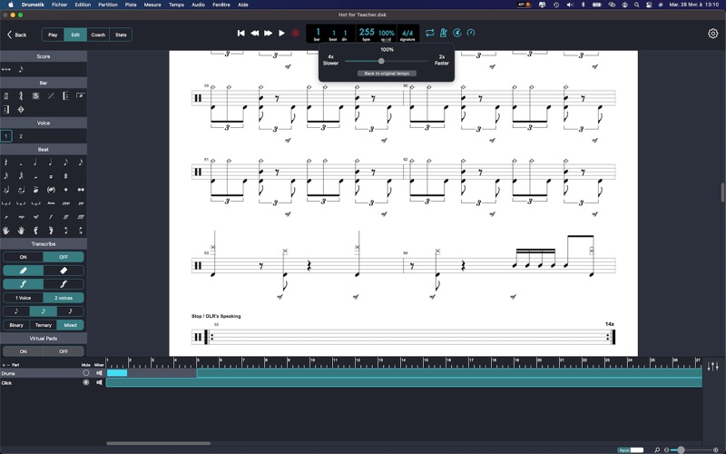This screenshot has width=726, height=454.
Task: Click the speed slider handle in the tempo popup
Action: click(x=381, y=61)
